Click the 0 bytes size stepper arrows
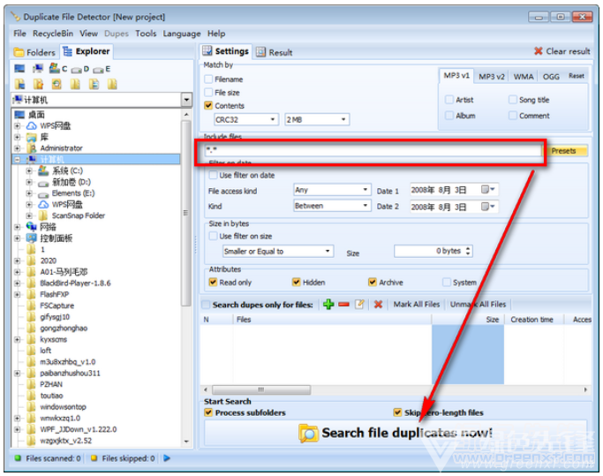603x476 pixels. point(468,251)
